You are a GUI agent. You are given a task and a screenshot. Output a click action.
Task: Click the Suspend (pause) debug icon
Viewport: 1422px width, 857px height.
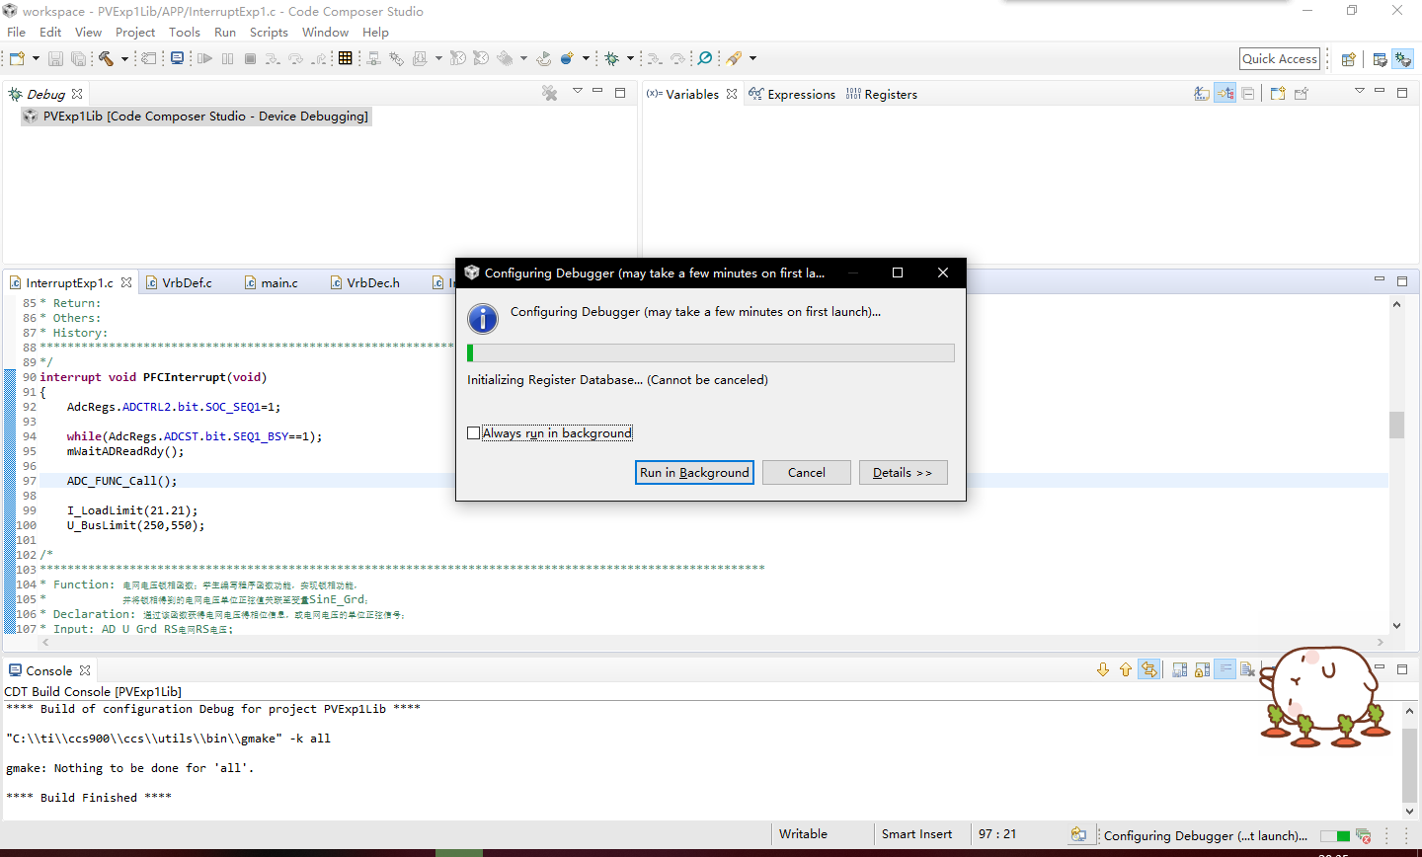pyautogui.click(x=227, y=58)
